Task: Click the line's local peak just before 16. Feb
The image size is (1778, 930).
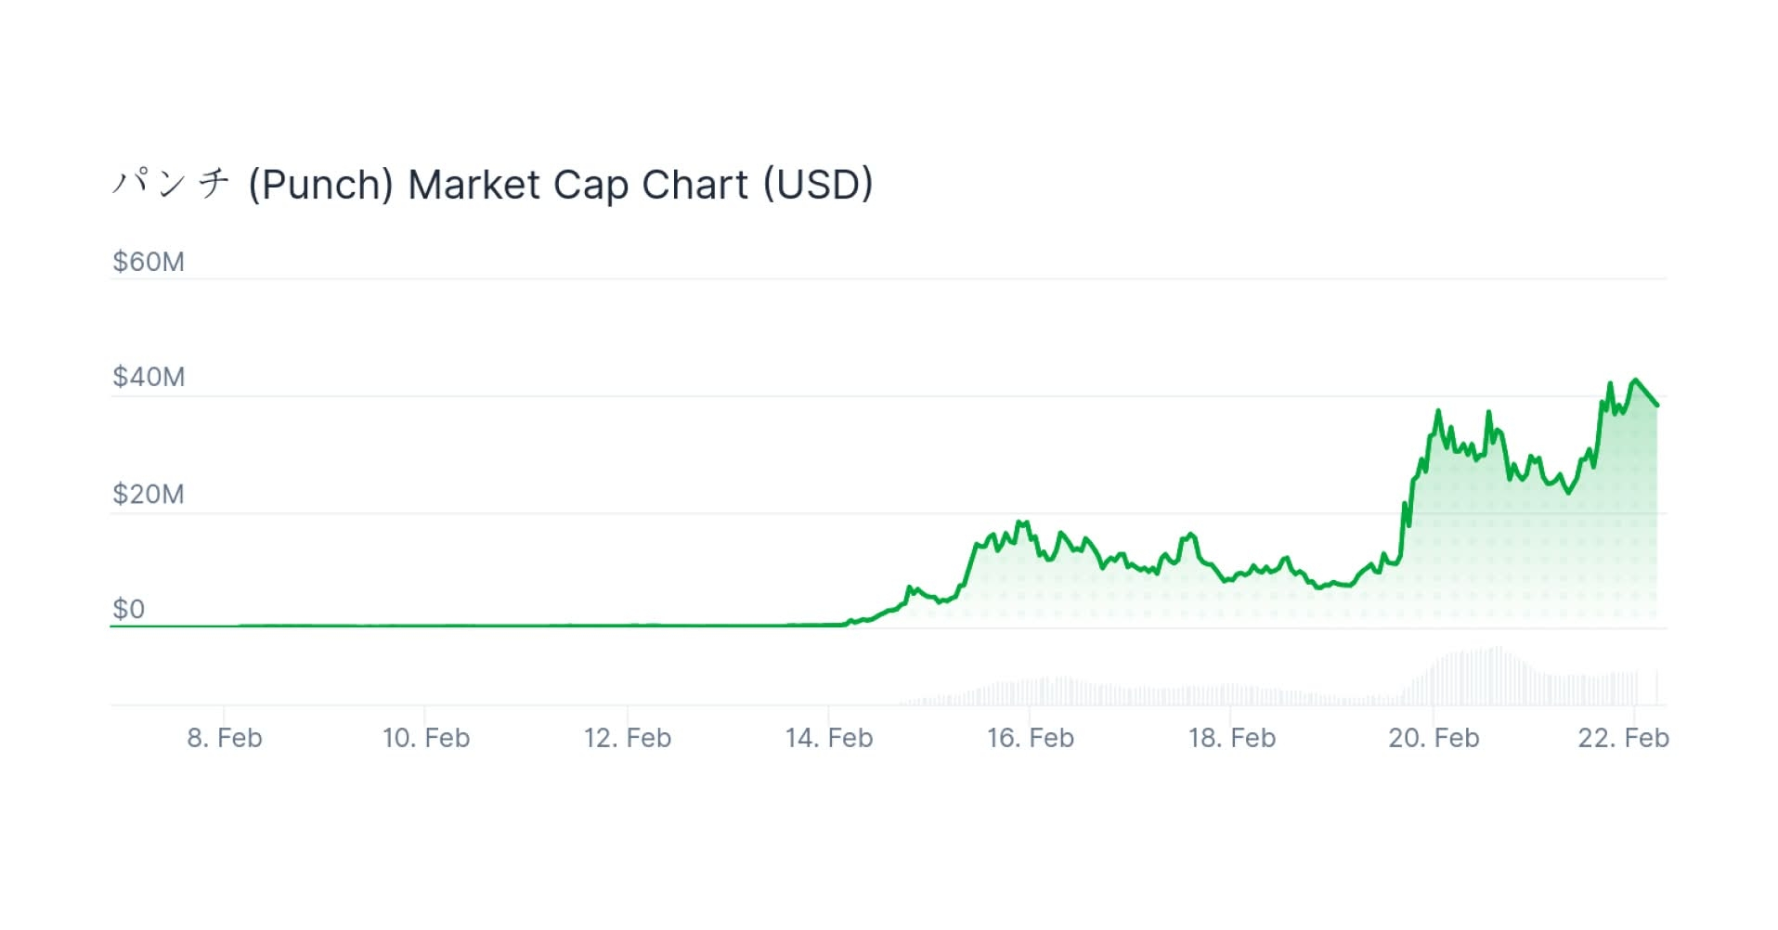Action: point(1019,523)
